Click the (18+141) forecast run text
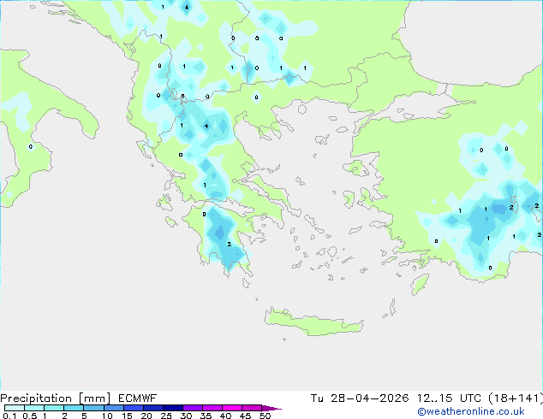This screenshot has width=543, height=419. click(x=516, y=398)
